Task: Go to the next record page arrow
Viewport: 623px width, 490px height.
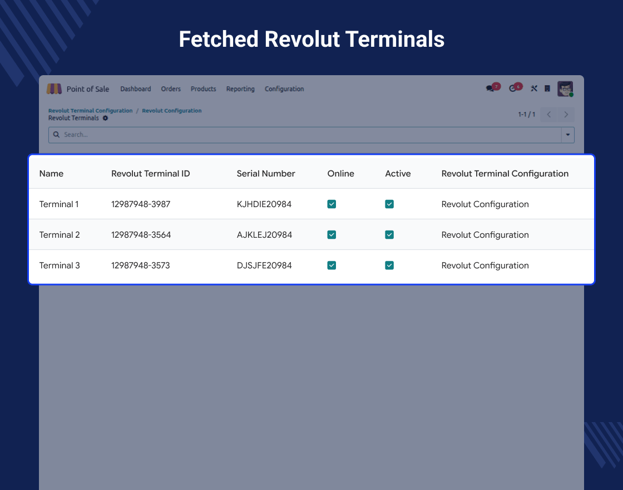Action: [x=566, y=115]
